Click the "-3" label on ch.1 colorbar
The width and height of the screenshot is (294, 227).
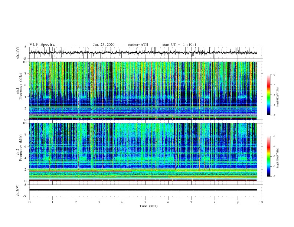(x=274, y=75)
